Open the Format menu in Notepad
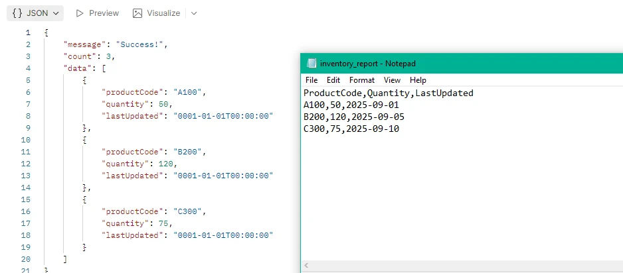 point(362,80)
